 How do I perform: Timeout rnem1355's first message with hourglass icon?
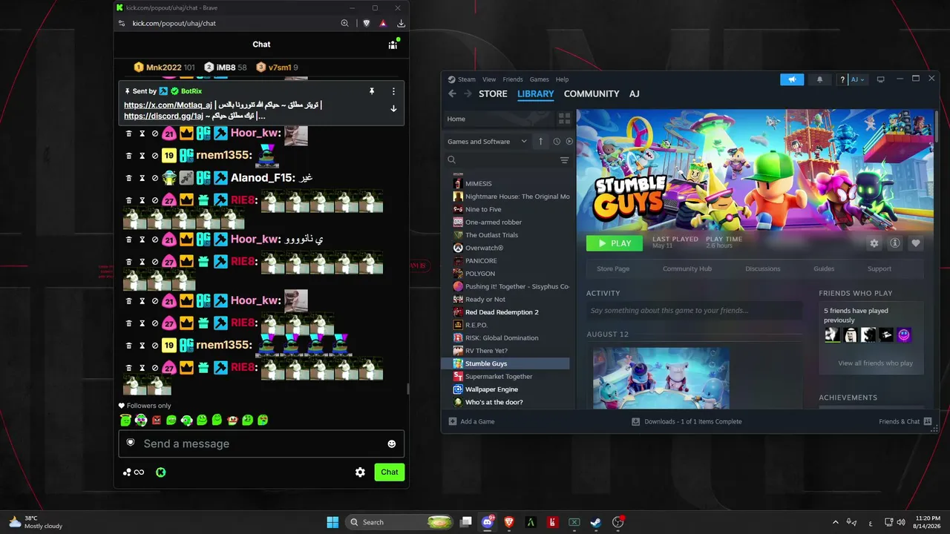[x=142, y=156]
